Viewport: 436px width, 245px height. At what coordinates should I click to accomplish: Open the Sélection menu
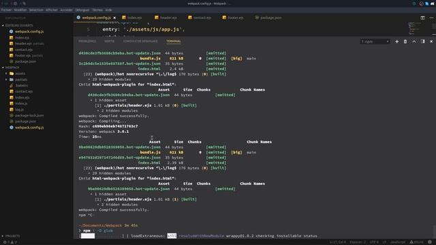point(36,10)
